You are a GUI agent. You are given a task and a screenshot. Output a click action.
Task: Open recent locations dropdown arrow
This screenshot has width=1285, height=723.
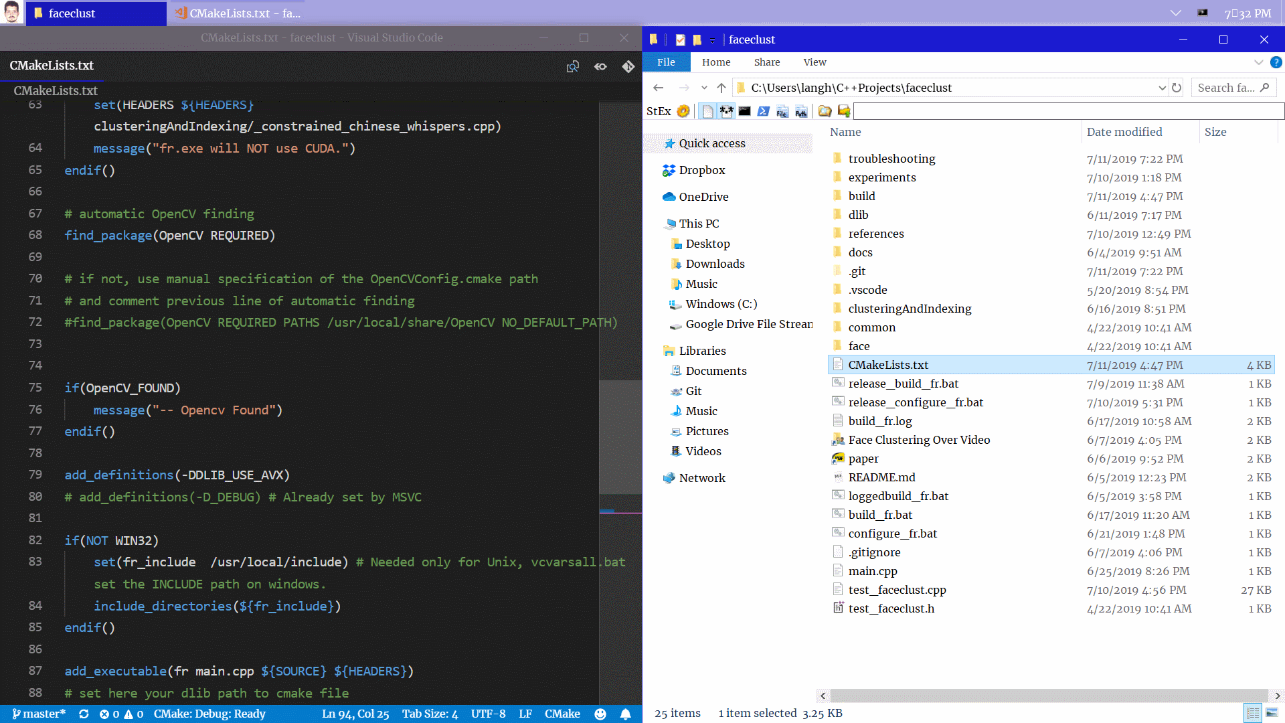(704, 88)
